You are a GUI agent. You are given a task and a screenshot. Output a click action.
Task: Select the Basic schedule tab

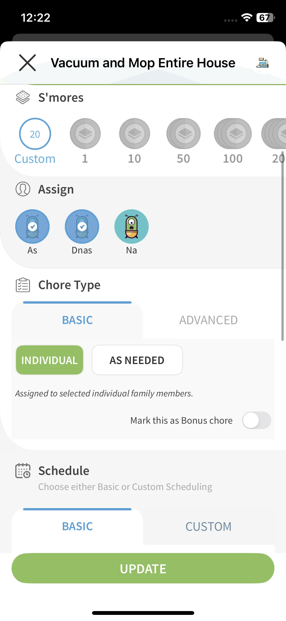(x=78, y=527)
